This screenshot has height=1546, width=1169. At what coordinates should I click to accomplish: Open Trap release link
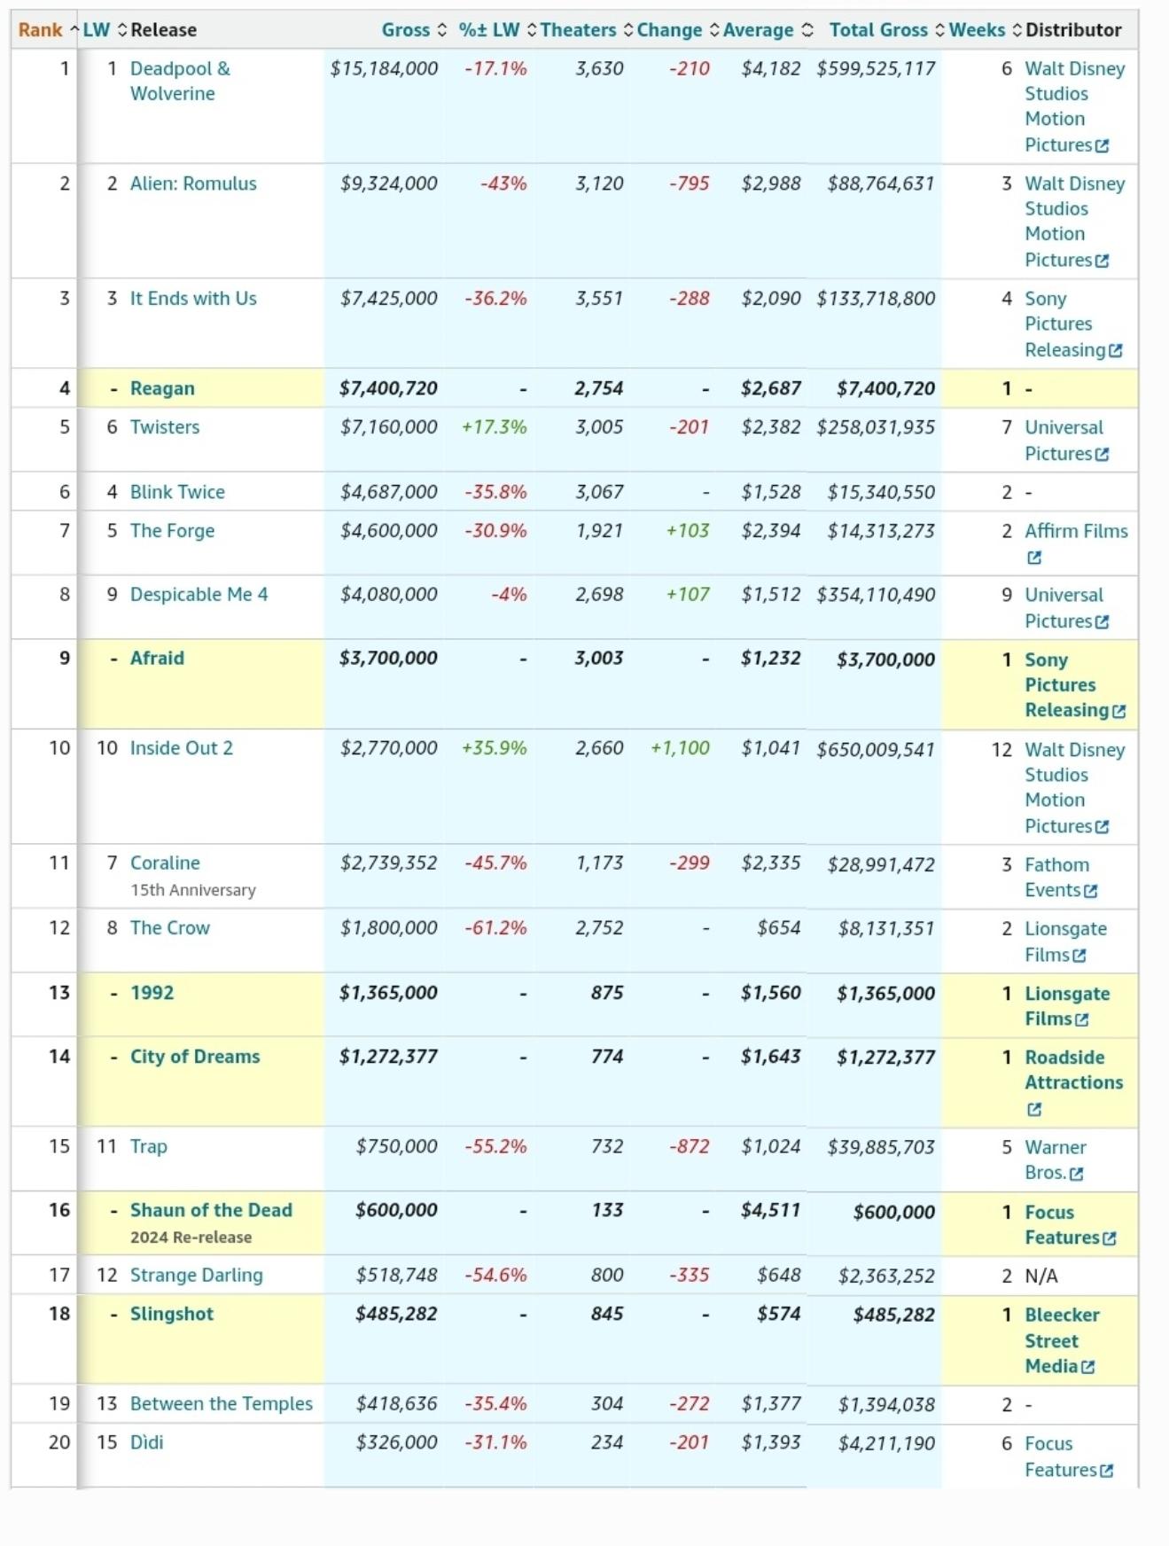coord(148,1147)
